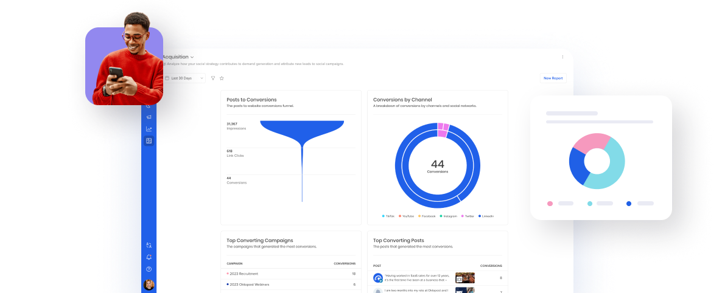Select the highlighted reports dashboard sidebar icon
Image resolution: width=722 pixels, height=293 pixels.
(149, 141)
